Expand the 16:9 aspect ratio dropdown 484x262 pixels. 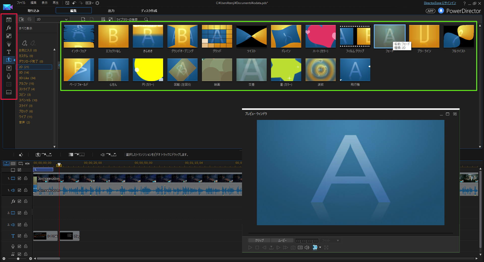89,3
